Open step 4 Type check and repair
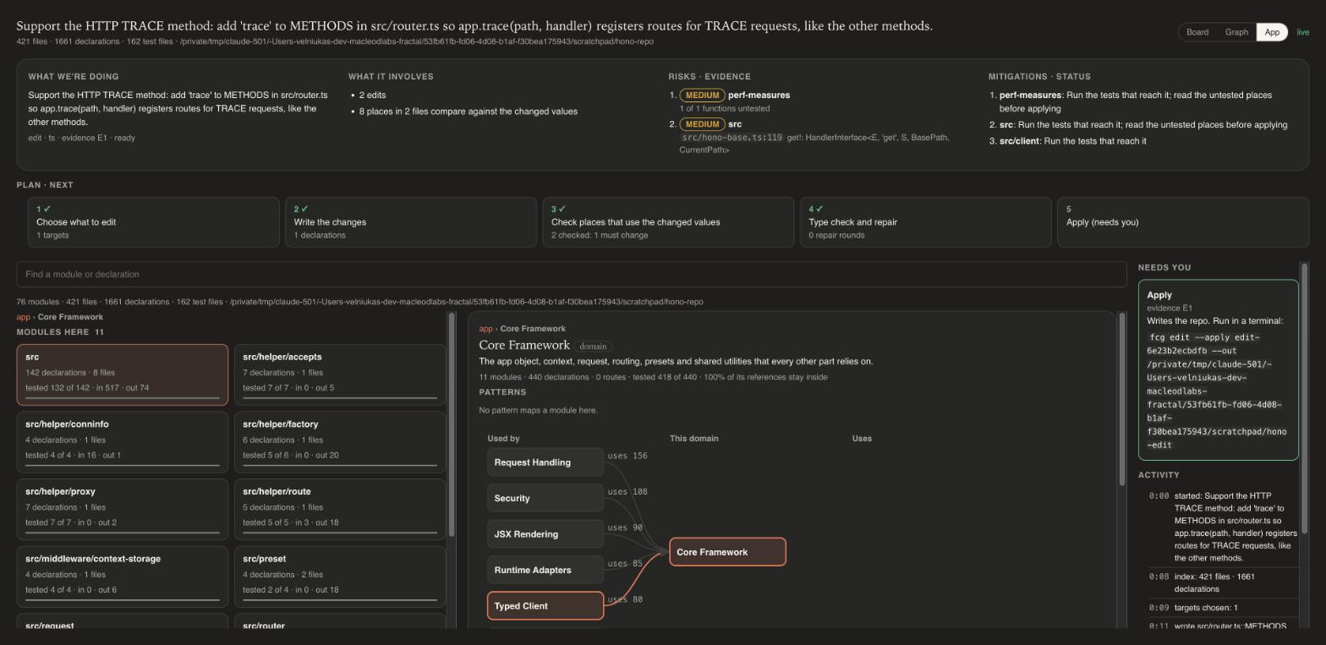The width and height of the screenshot is (1326, 645). pyautogui.click(x=926, y=222)
